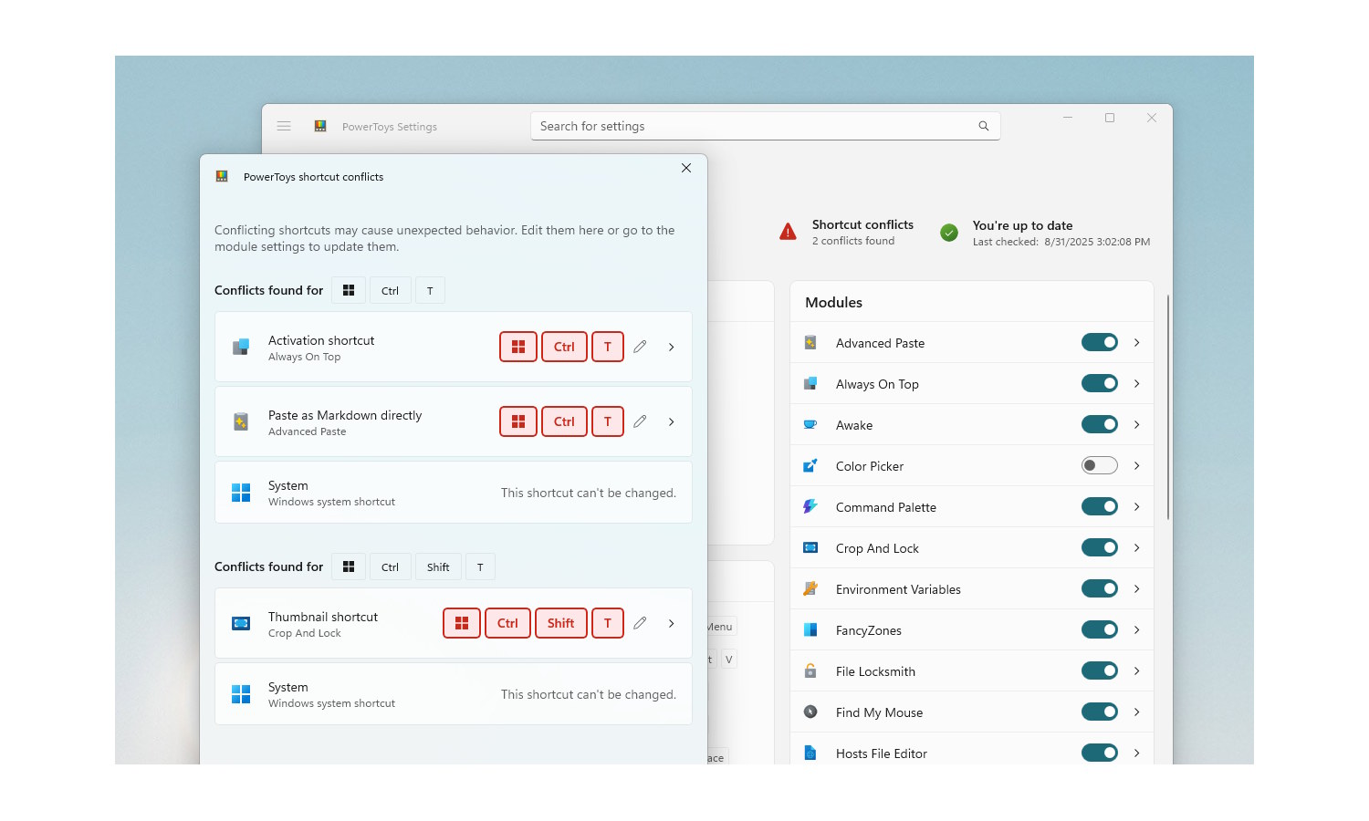Click the hamburger navigation menu icon
Viewport: 1369px width, 821px height.
[284, 126]
